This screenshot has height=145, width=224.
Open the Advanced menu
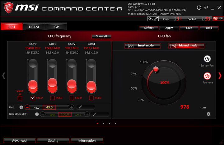[19, 140]
